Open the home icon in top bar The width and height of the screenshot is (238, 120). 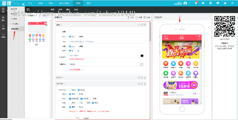point(203,3)
